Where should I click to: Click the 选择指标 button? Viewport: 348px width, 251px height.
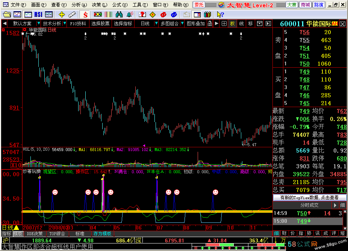(123, 24)
